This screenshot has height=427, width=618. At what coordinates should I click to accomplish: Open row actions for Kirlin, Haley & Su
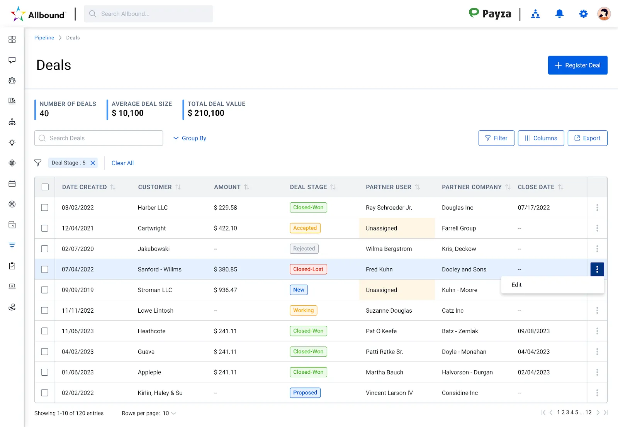point(597,393)
